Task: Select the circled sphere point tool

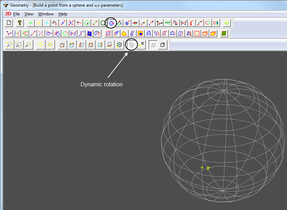Action: pos(111,23)
